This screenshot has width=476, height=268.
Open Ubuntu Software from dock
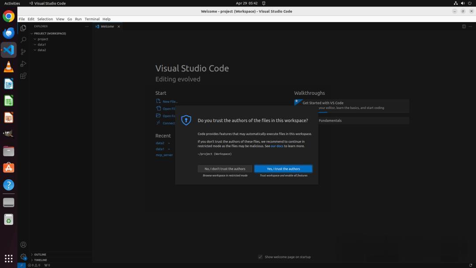coord(8,168)
